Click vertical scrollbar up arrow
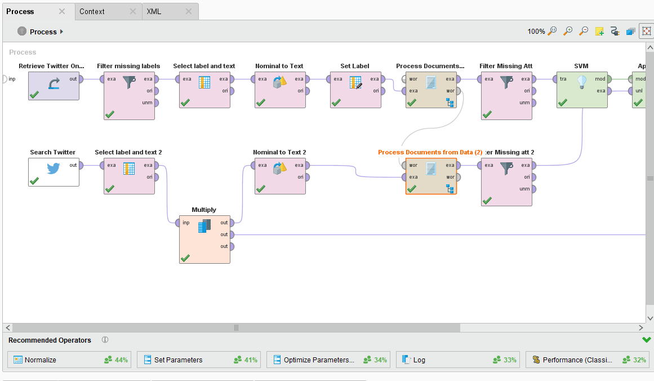The image size is (654, 381). tap(650, 47)
